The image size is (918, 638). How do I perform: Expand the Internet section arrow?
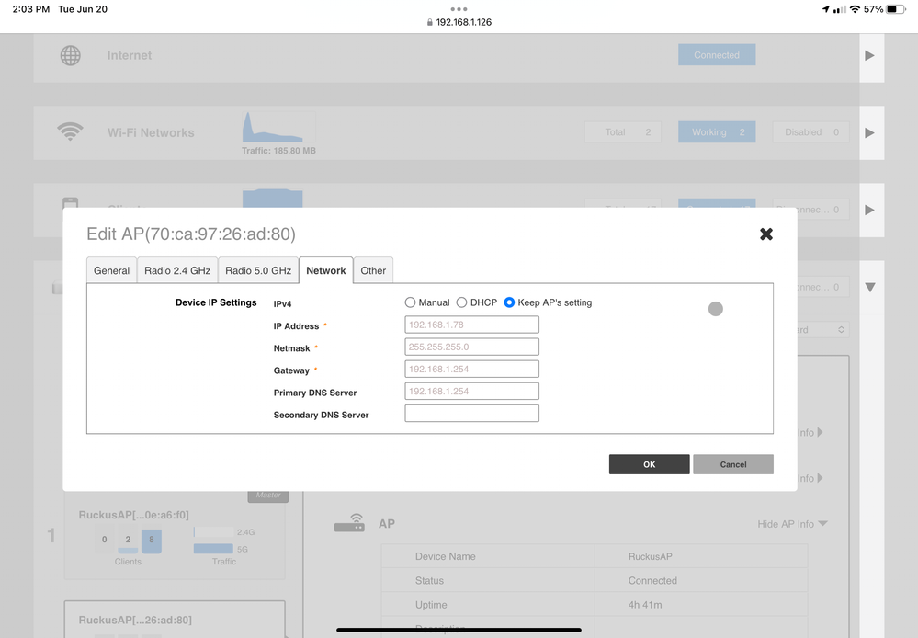coord(869,55)
